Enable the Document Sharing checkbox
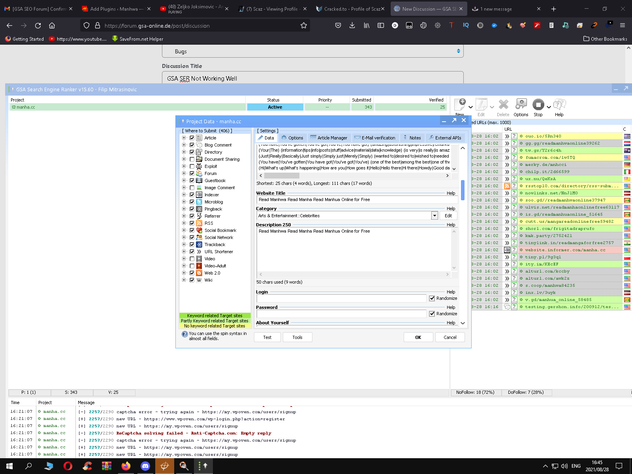Screen dimensions: 632x474 pyautogui.click(x=192, y=159)
